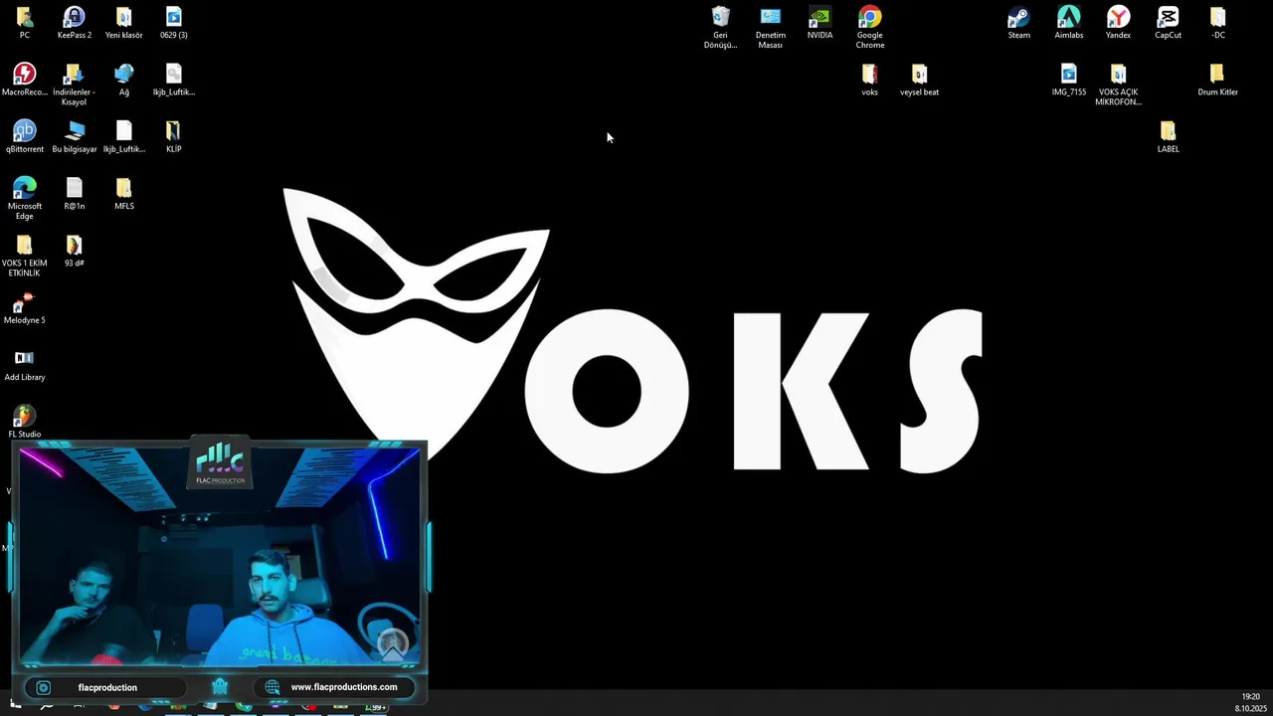This screenshot has width=1273, height=716.
Task: Select the blank white Ikjb_Luftik file
Action: click(124, 137)
